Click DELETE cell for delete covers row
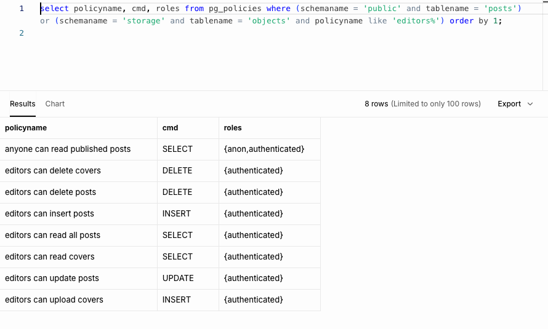Image resolution: width=548 pixels, height=329 pixels. [188, 171]
